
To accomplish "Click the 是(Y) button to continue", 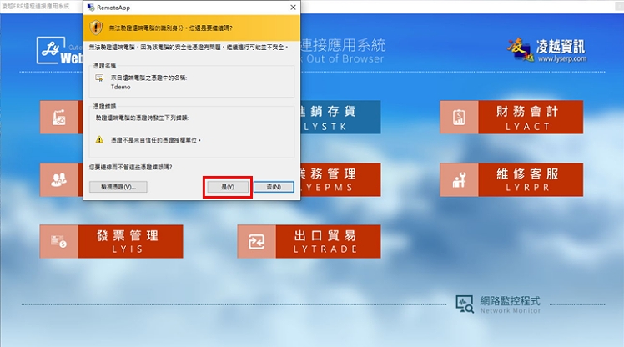I will 227,187.
